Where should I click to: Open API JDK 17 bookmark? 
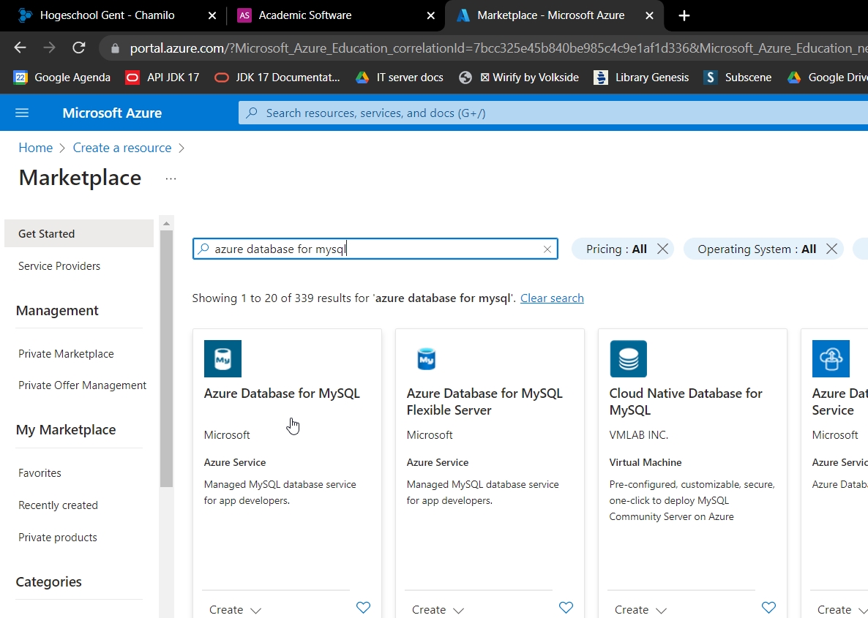tap(162, 78)
